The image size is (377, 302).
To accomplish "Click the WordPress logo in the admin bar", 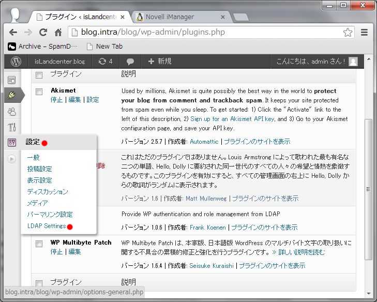I will [x=16, y=62].
